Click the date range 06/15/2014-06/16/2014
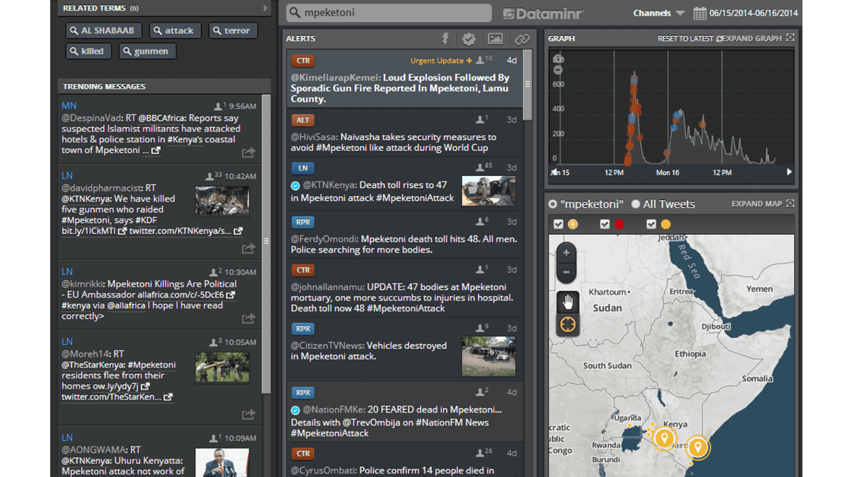 coord(753,13)
